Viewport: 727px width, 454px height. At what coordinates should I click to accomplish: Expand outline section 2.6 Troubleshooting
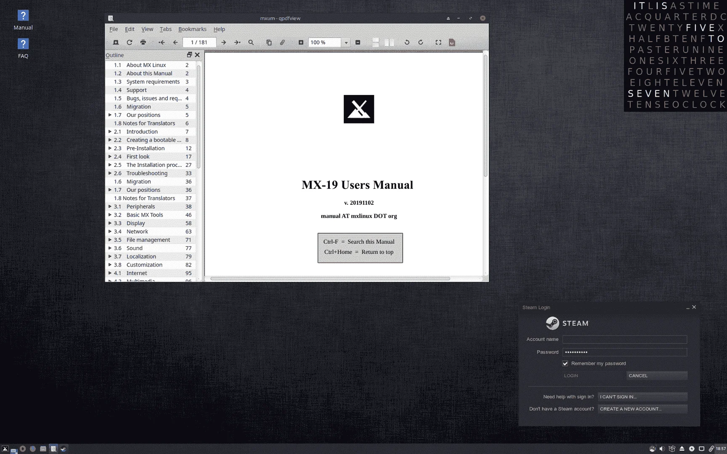click(110, 173)
